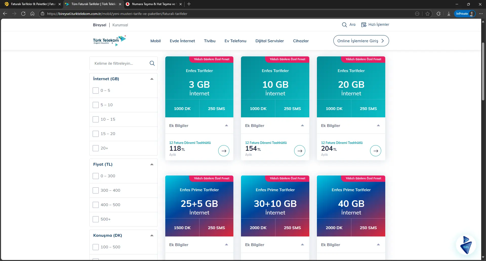View site information lock icon

coord(43,14)
